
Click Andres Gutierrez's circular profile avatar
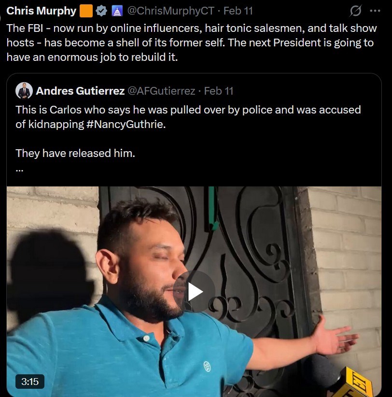(25, 90)
